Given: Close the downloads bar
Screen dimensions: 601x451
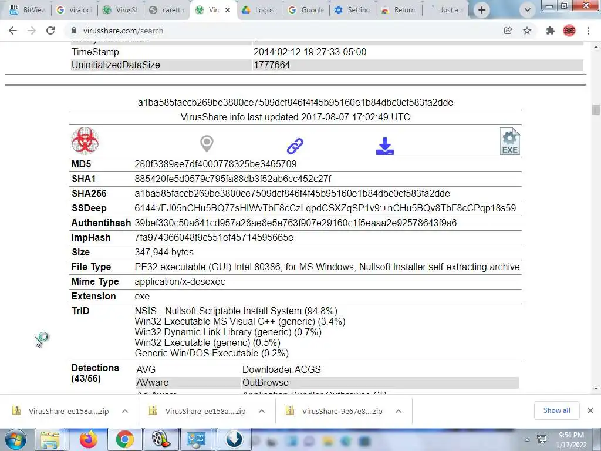Looking at the screenshot, I should [x=590, y=410].
